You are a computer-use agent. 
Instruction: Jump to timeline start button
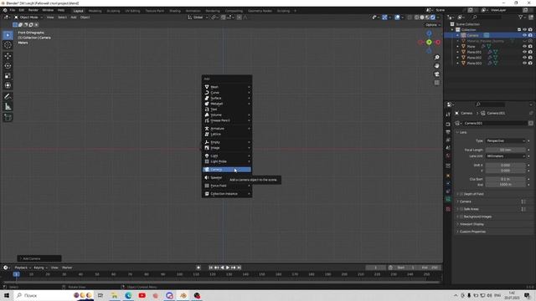tap(211, 268)
